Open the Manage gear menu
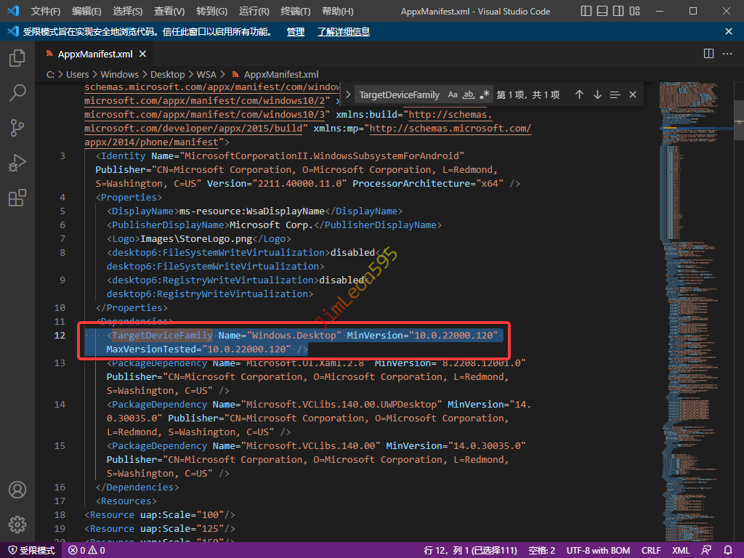 click(17, 525)
